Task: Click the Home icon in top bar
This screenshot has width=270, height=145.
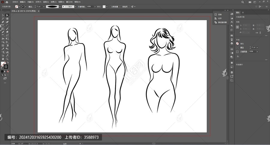Action: (x=7, y=2)
